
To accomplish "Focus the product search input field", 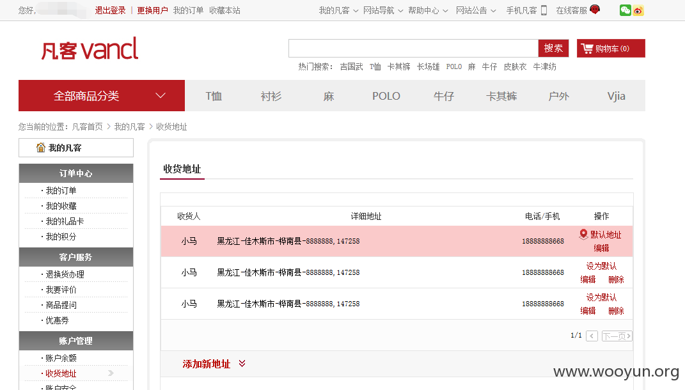I will point(413,48).
